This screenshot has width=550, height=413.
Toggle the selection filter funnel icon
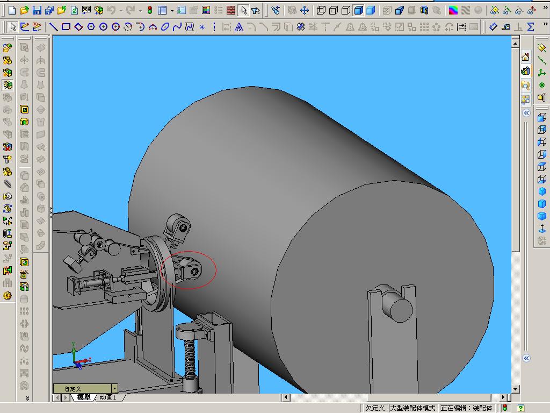[x=256, y=11]
